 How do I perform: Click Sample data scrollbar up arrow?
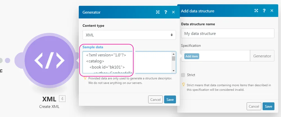coord(174,54)
